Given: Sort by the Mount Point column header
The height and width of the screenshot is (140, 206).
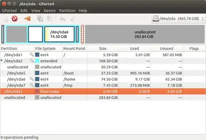Looking at the screenshot, I should [75, 48].
